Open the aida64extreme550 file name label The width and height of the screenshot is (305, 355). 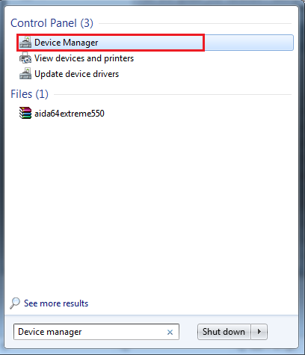pos(70,114)
